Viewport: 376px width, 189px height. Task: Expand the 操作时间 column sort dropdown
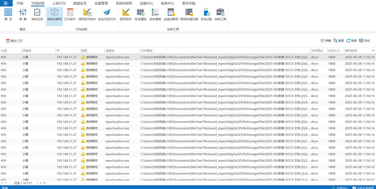[373, 51]
